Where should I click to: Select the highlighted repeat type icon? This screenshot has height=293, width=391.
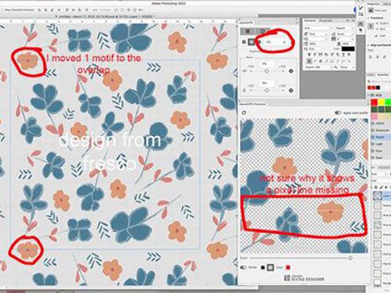[251, 41]
